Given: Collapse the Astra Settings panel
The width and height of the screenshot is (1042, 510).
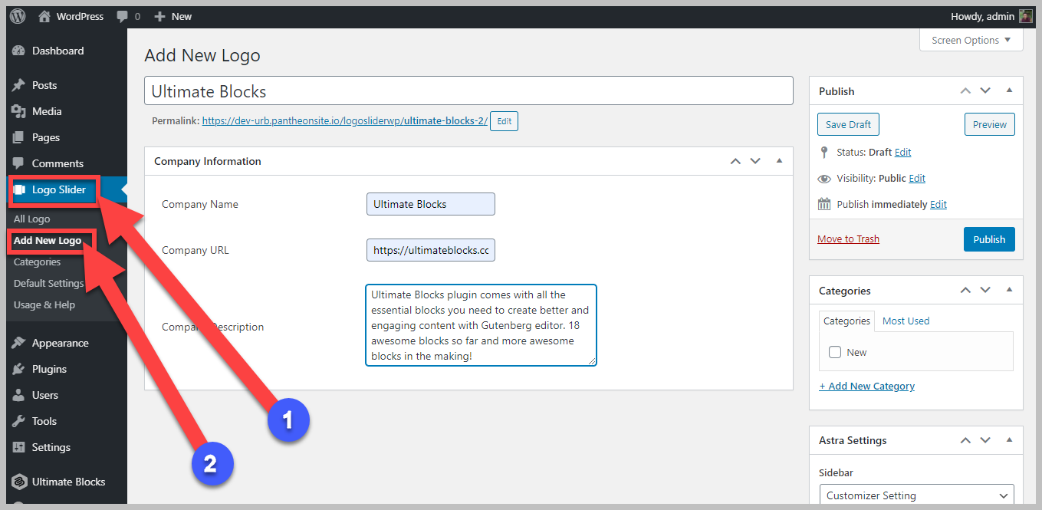Looking at the screenshot, I should click(1009, 440).
